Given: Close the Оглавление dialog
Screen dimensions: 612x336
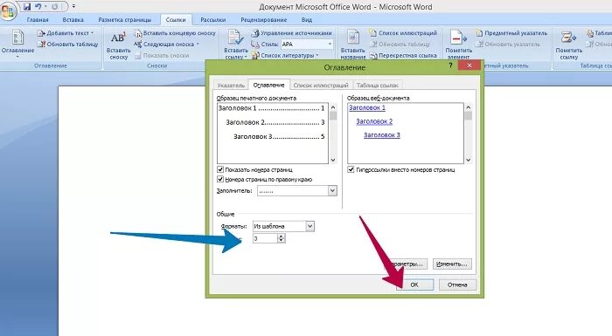Looking at the screenshot, I should [469, 65].
